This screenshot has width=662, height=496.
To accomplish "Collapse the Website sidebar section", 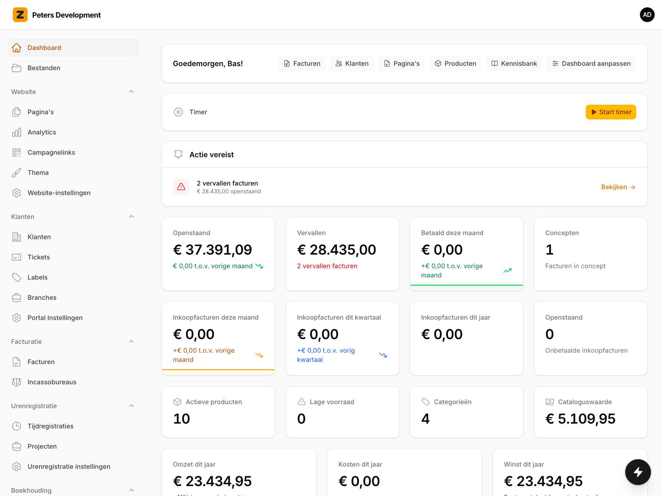I will click(132, 91).
